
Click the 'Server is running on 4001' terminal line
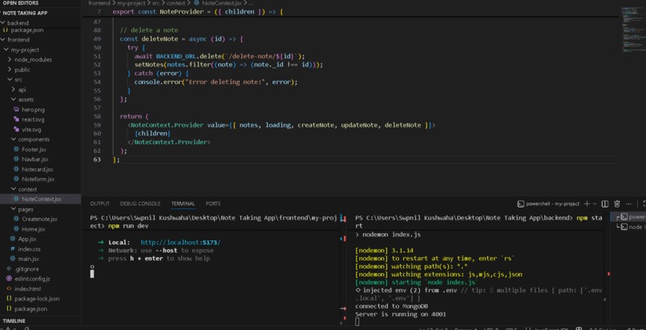point(401,314)
